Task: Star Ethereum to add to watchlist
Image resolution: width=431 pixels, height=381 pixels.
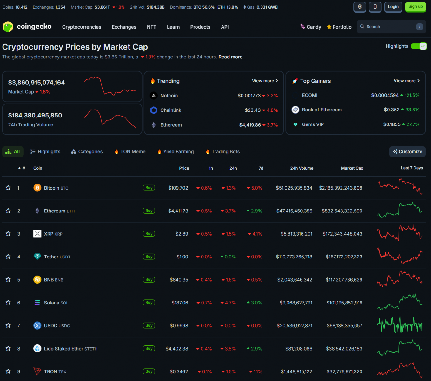Action: pos(8,211)
